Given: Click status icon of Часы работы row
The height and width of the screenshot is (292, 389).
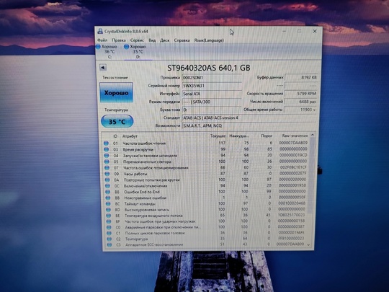Looking at the screenshot, I should click(107, 174).
